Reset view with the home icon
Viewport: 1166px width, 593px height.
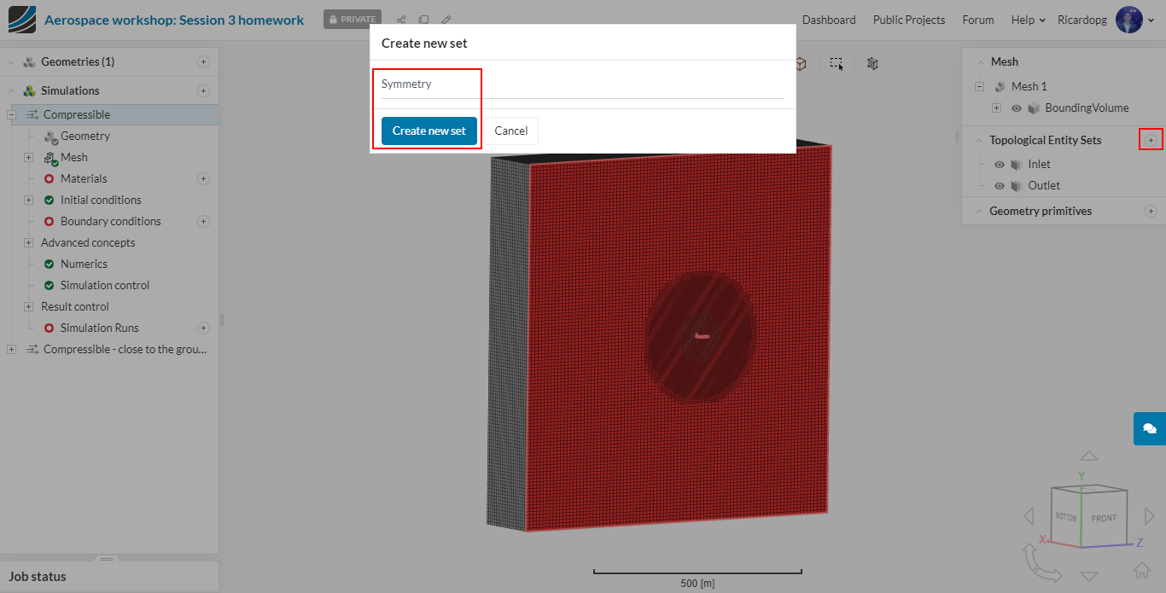[x=1141, y=570]
